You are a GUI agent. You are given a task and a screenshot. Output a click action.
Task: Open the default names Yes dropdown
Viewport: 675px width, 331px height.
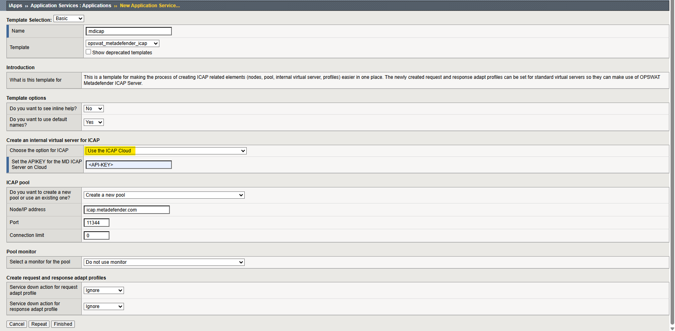coord(93,122)
